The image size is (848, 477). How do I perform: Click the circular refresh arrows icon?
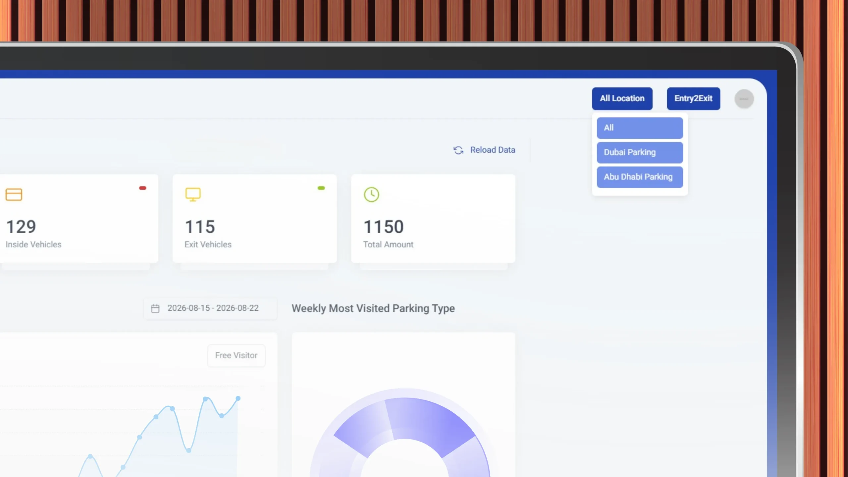click(x=458, y=150)
